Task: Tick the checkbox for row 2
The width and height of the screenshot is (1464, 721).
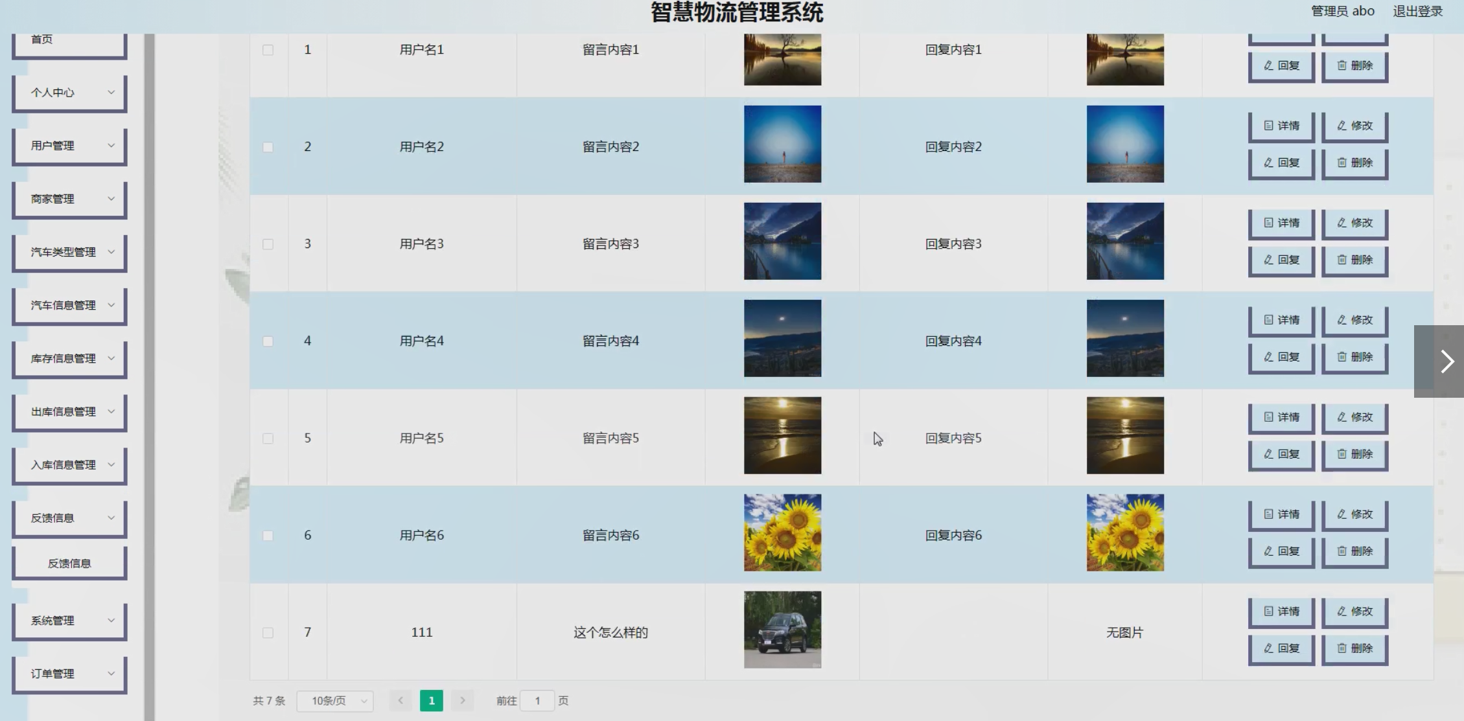Action: pyautogui.click(x=268, y=147)
